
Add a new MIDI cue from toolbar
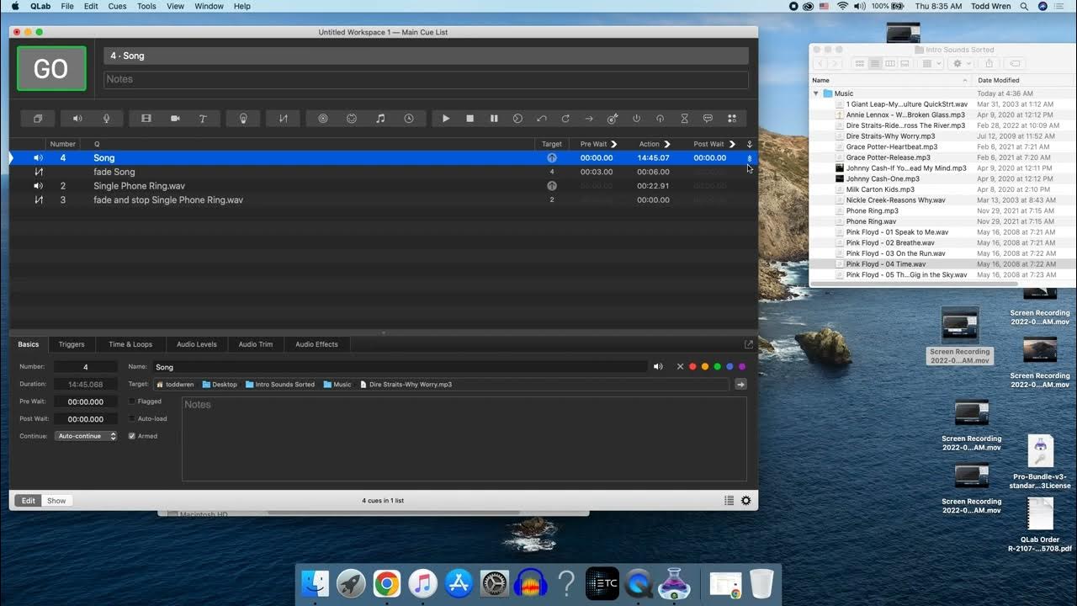click(352, 119)
